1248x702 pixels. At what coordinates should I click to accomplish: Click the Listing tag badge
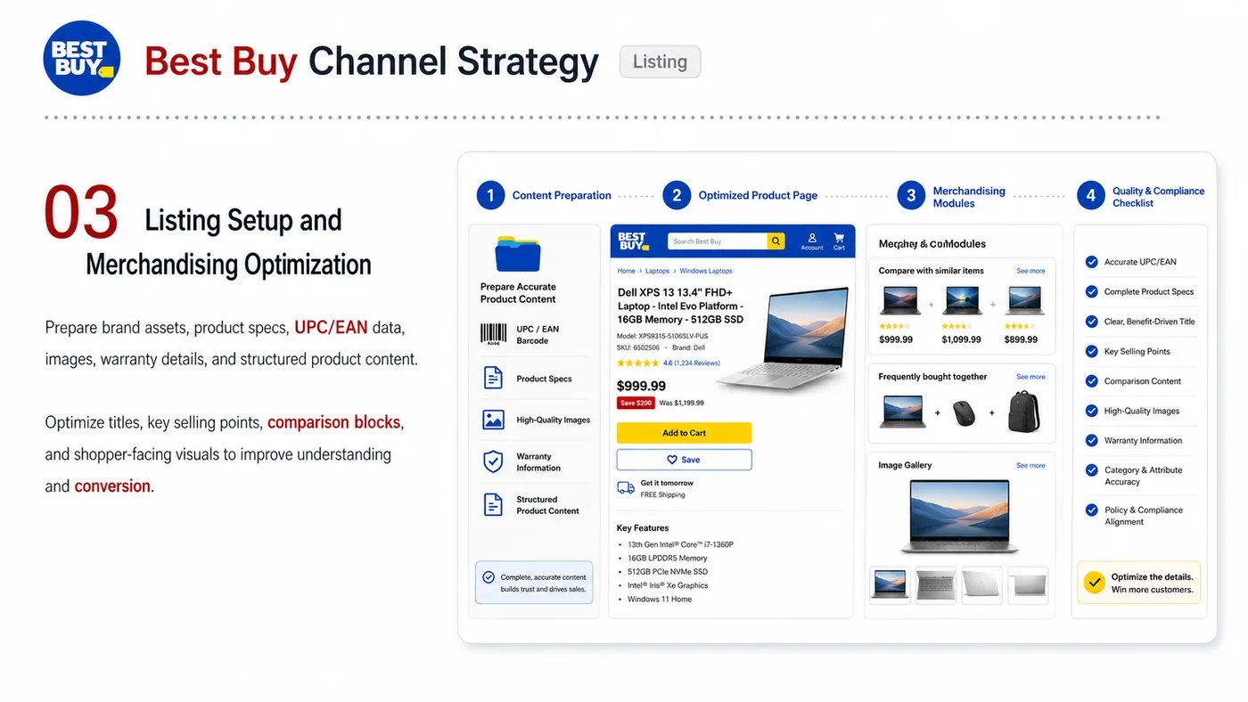point(660,61)
